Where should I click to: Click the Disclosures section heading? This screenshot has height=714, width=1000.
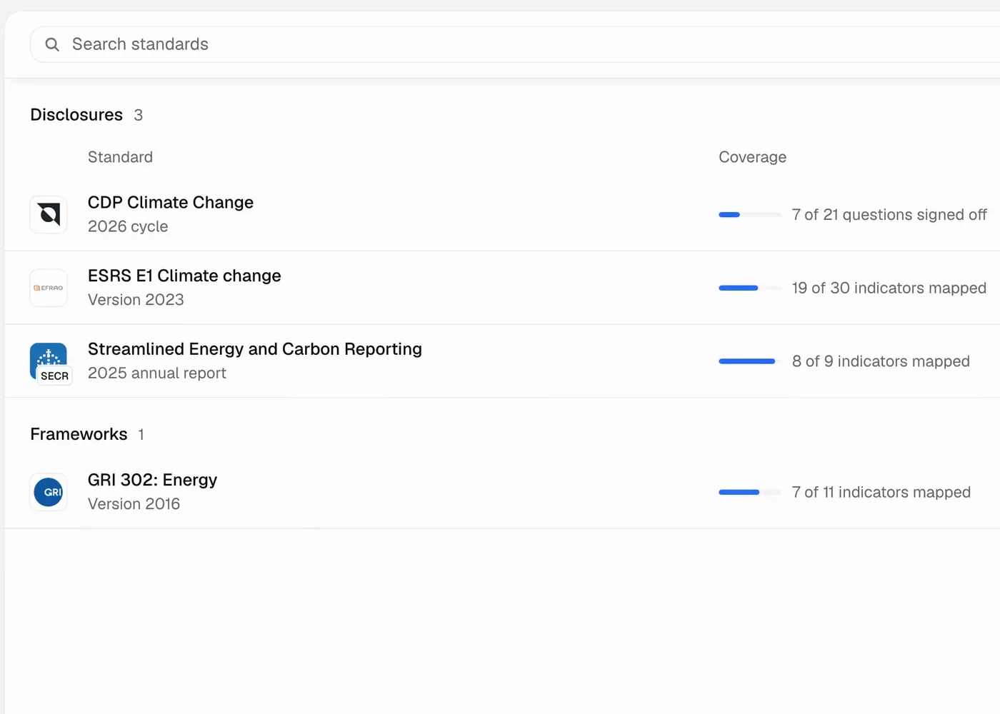(76, 115)
